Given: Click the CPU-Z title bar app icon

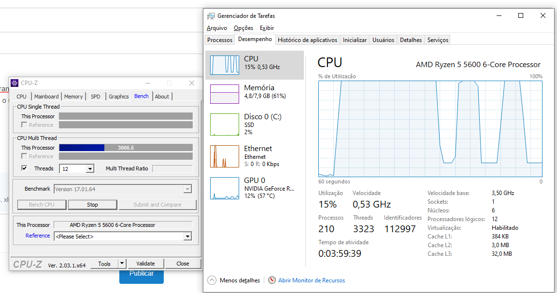Looking at the screenshot, I should pyautogui.click(x=14, y=83).
